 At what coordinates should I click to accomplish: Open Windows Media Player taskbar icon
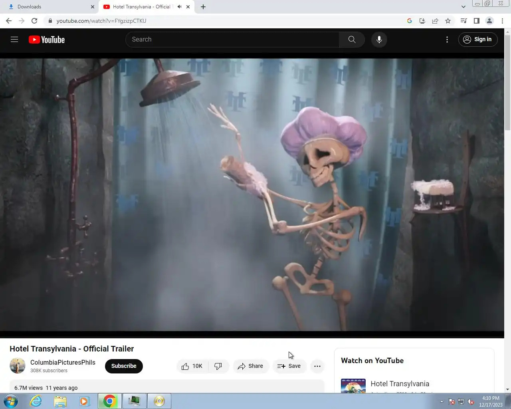pos(85,401)
